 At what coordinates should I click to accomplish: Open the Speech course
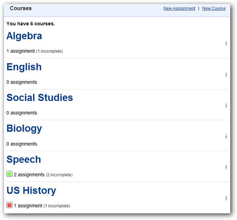point(24,159)
